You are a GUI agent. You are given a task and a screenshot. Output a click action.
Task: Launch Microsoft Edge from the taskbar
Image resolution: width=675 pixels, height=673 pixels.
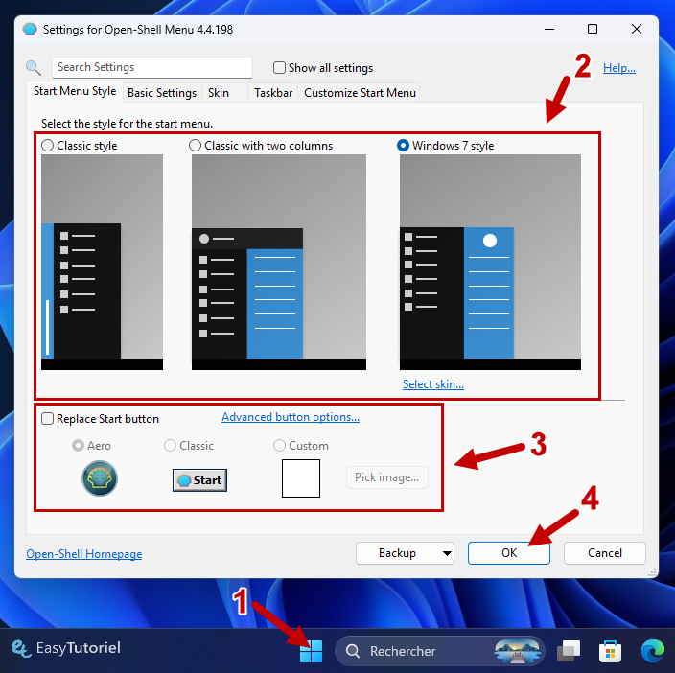click(653, 651)
